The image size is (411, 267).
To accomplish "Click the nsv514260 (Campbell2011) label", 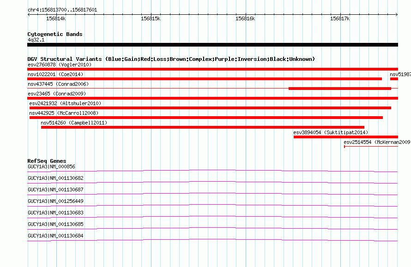I will pos(74,123).
